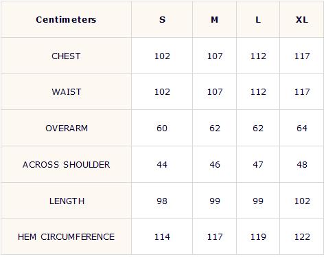The image size is (326, 257).
Task: Select the XL size column header
Action: (x=302, y=20)
